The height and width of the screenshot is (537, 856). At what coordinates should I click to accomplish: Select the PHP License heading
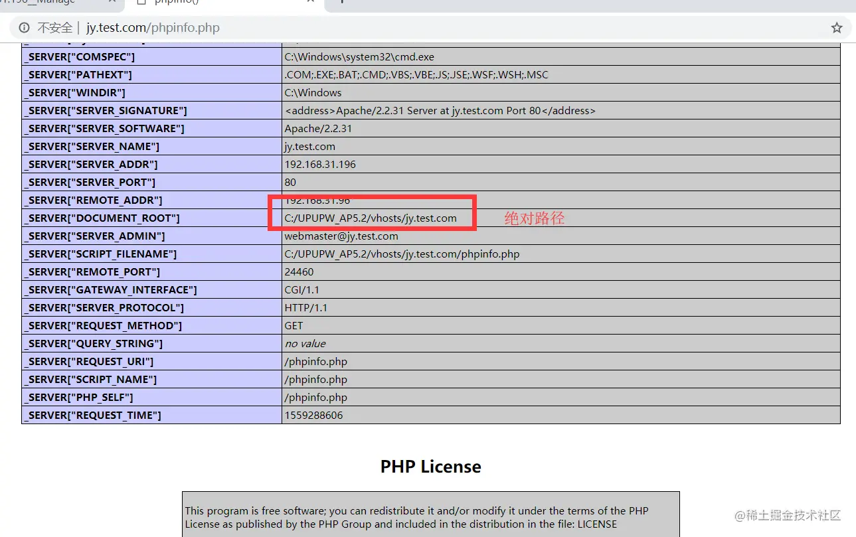coord(430,467)
